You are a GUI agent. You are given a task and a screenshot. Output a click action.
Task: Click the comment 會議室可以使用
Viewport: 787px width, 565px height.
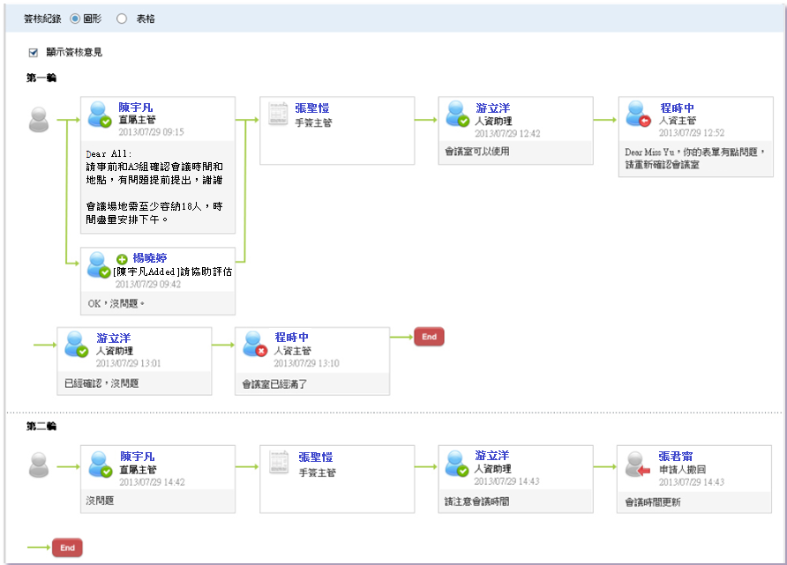[x=476, y=151]
